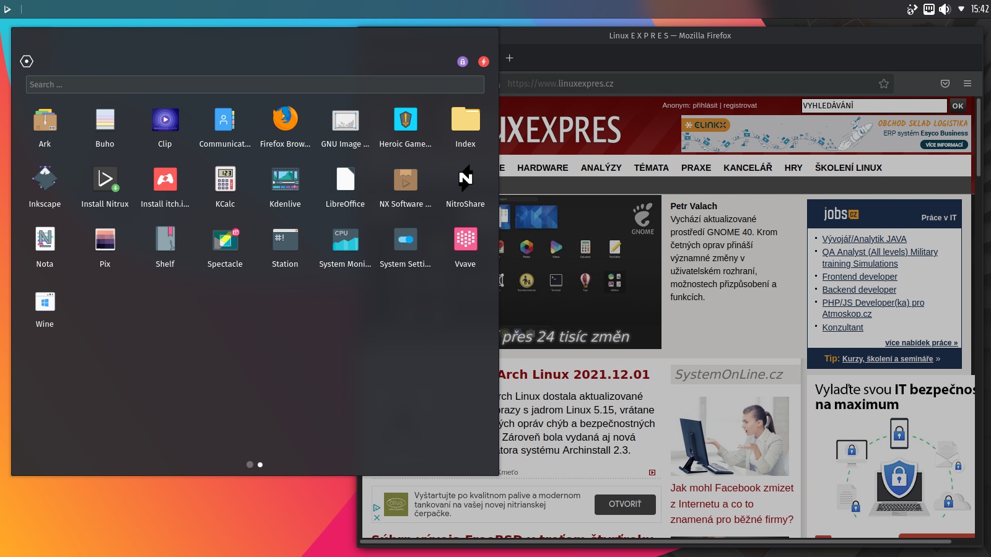Open Backend developer job link
The height and width of the screenshot is (557, 991).
click(x=859, y=290)
